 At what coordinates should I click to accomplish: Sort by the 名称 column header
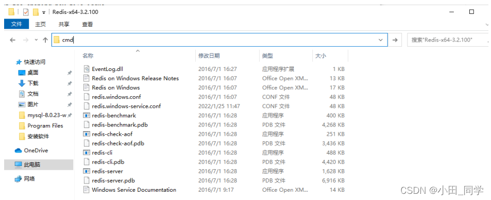pyautogui.click(x=88, y=56)
